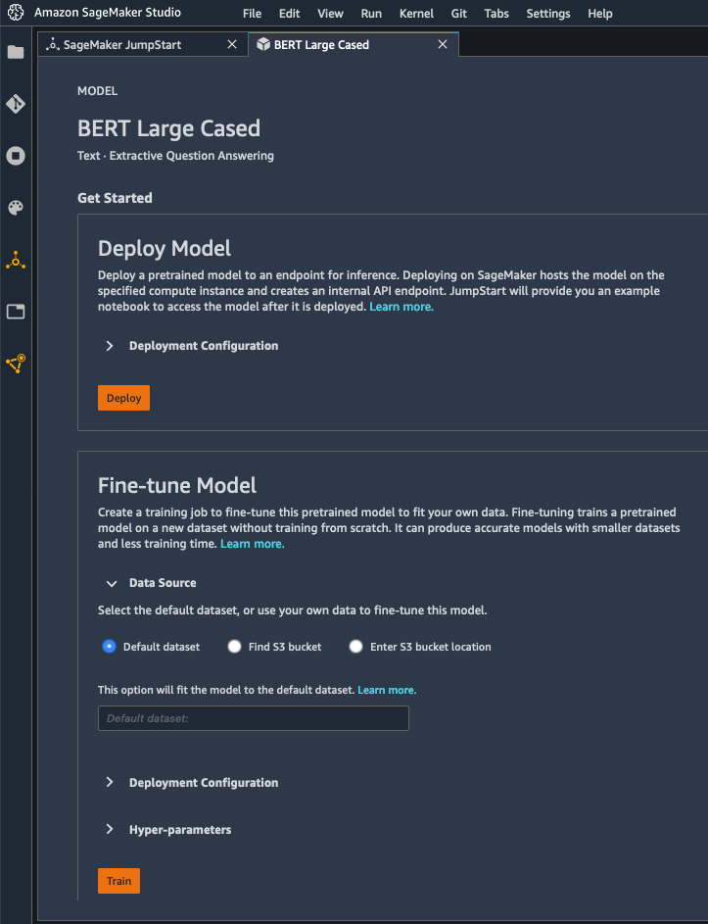The width and height of the screenshot is (708, 924).
Task: Open Learn more link in Deploy Model description
Action: (x=401, y=307)
